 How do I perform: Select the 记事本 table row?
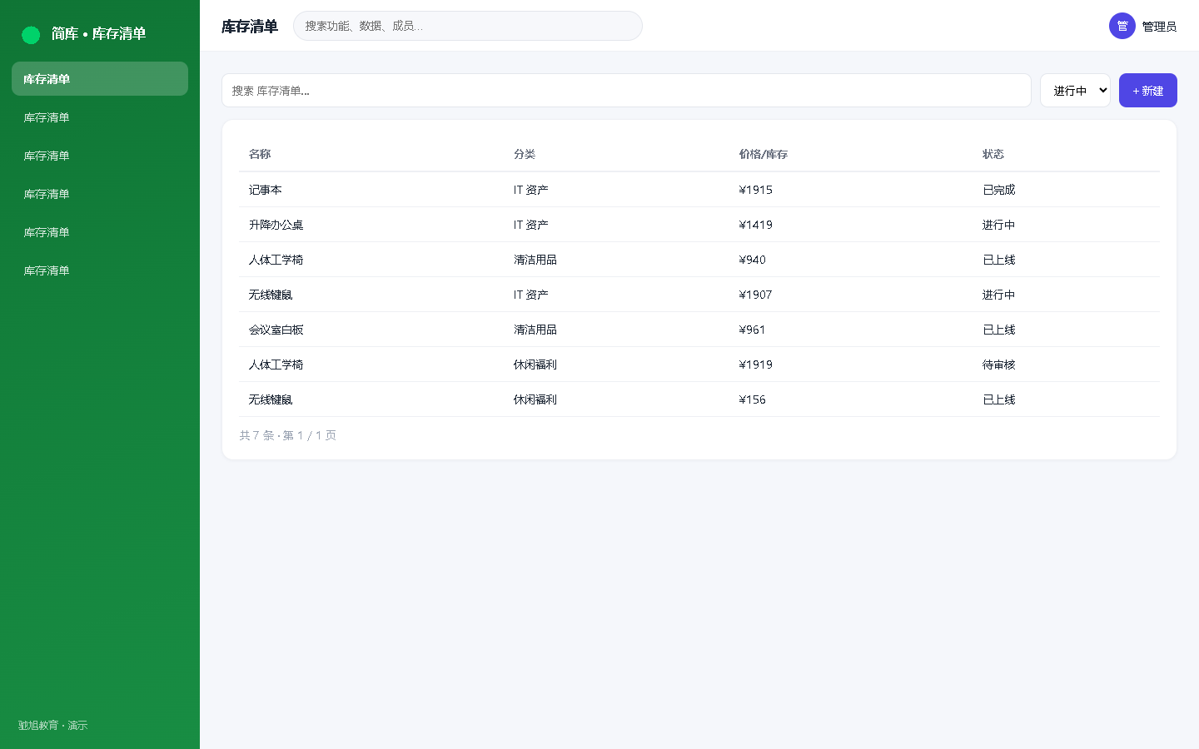click(699, 190)
